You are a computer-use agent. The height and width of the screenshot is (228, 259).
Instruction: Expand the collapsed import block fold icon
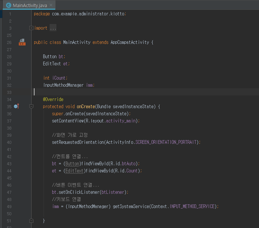point(31,28)
